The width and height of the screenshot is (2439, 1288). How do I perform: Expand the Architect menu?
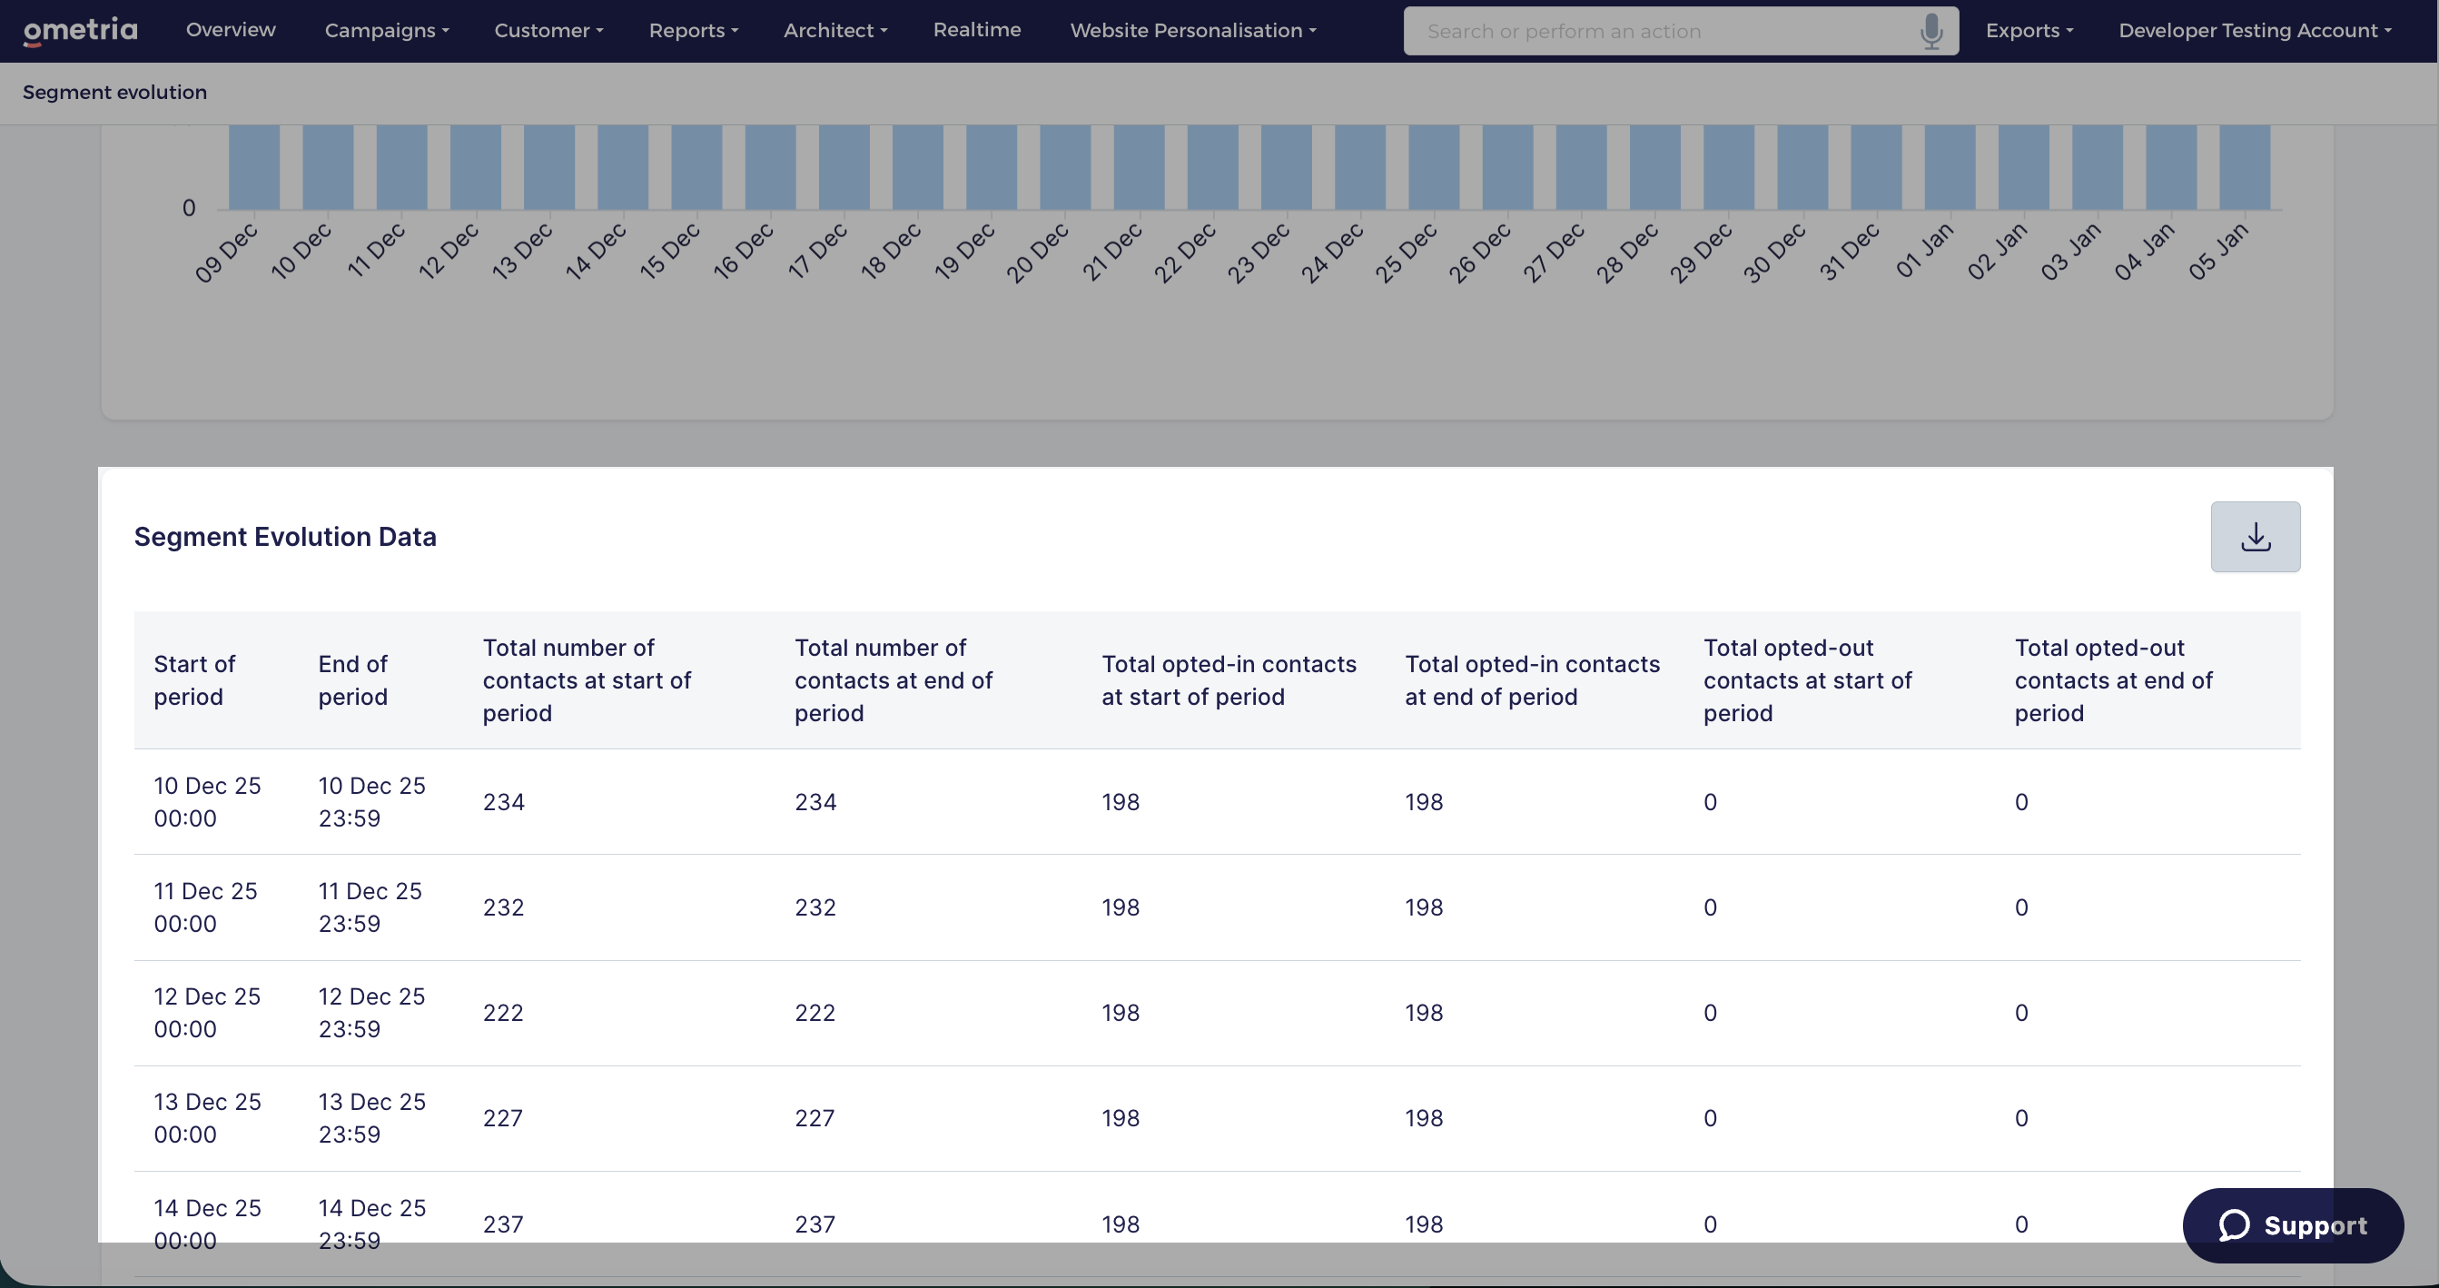click(x=835, y=30)
